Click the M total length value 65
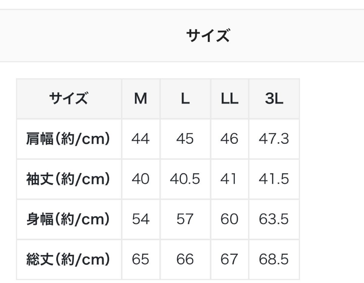The height and width of the screenshot is (283, 364). coord(141,259)
